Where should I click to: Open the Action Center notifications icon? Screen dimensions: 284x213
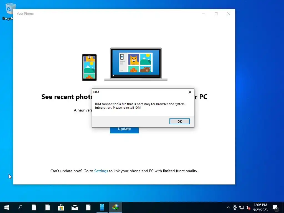275,207
